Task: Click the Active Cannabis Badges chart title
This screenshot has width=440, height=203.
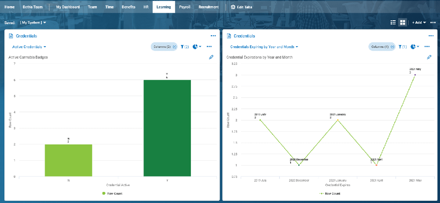Action: pos(28,57)
